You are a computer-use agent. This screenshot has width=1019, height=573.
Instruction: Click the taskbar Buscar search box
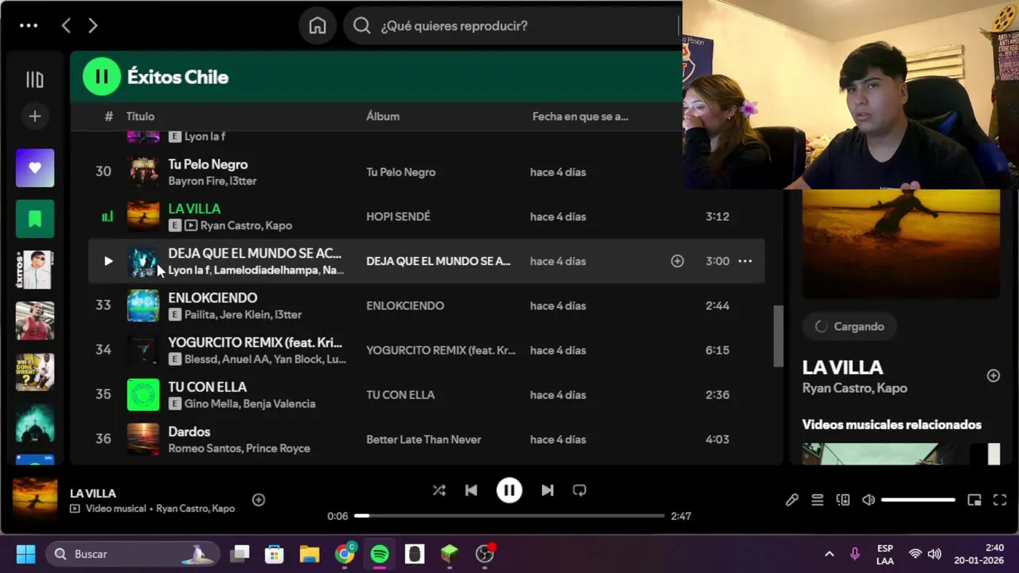click(x=131, y=554)
